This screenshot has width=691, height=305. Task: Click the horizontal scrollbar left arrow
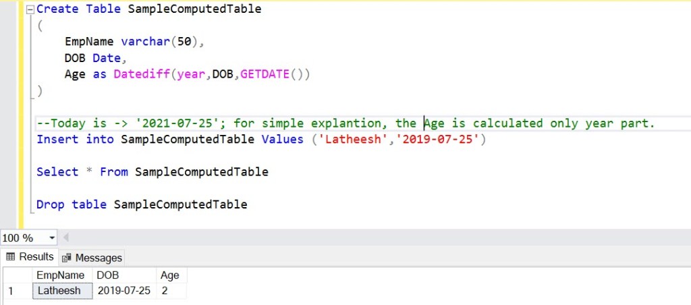click(x=66, y=238)
